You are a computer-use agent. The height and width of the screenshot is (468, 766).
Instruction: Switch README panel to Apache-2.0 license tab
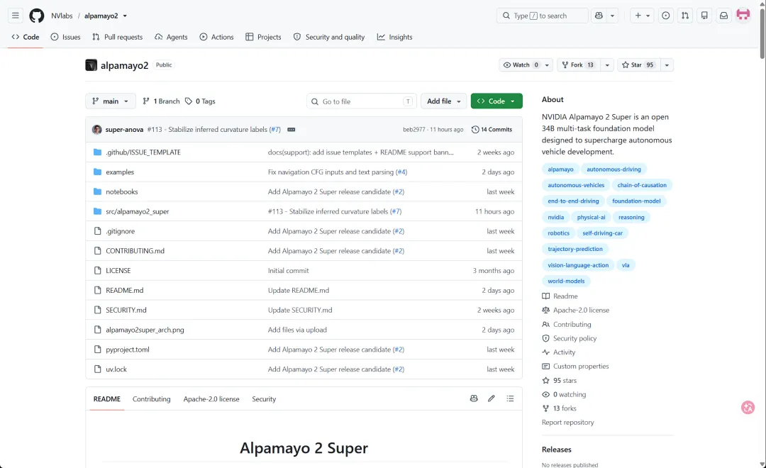click(x=211, y=399)
